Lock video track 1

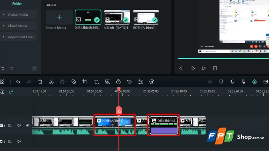point(10,125)
